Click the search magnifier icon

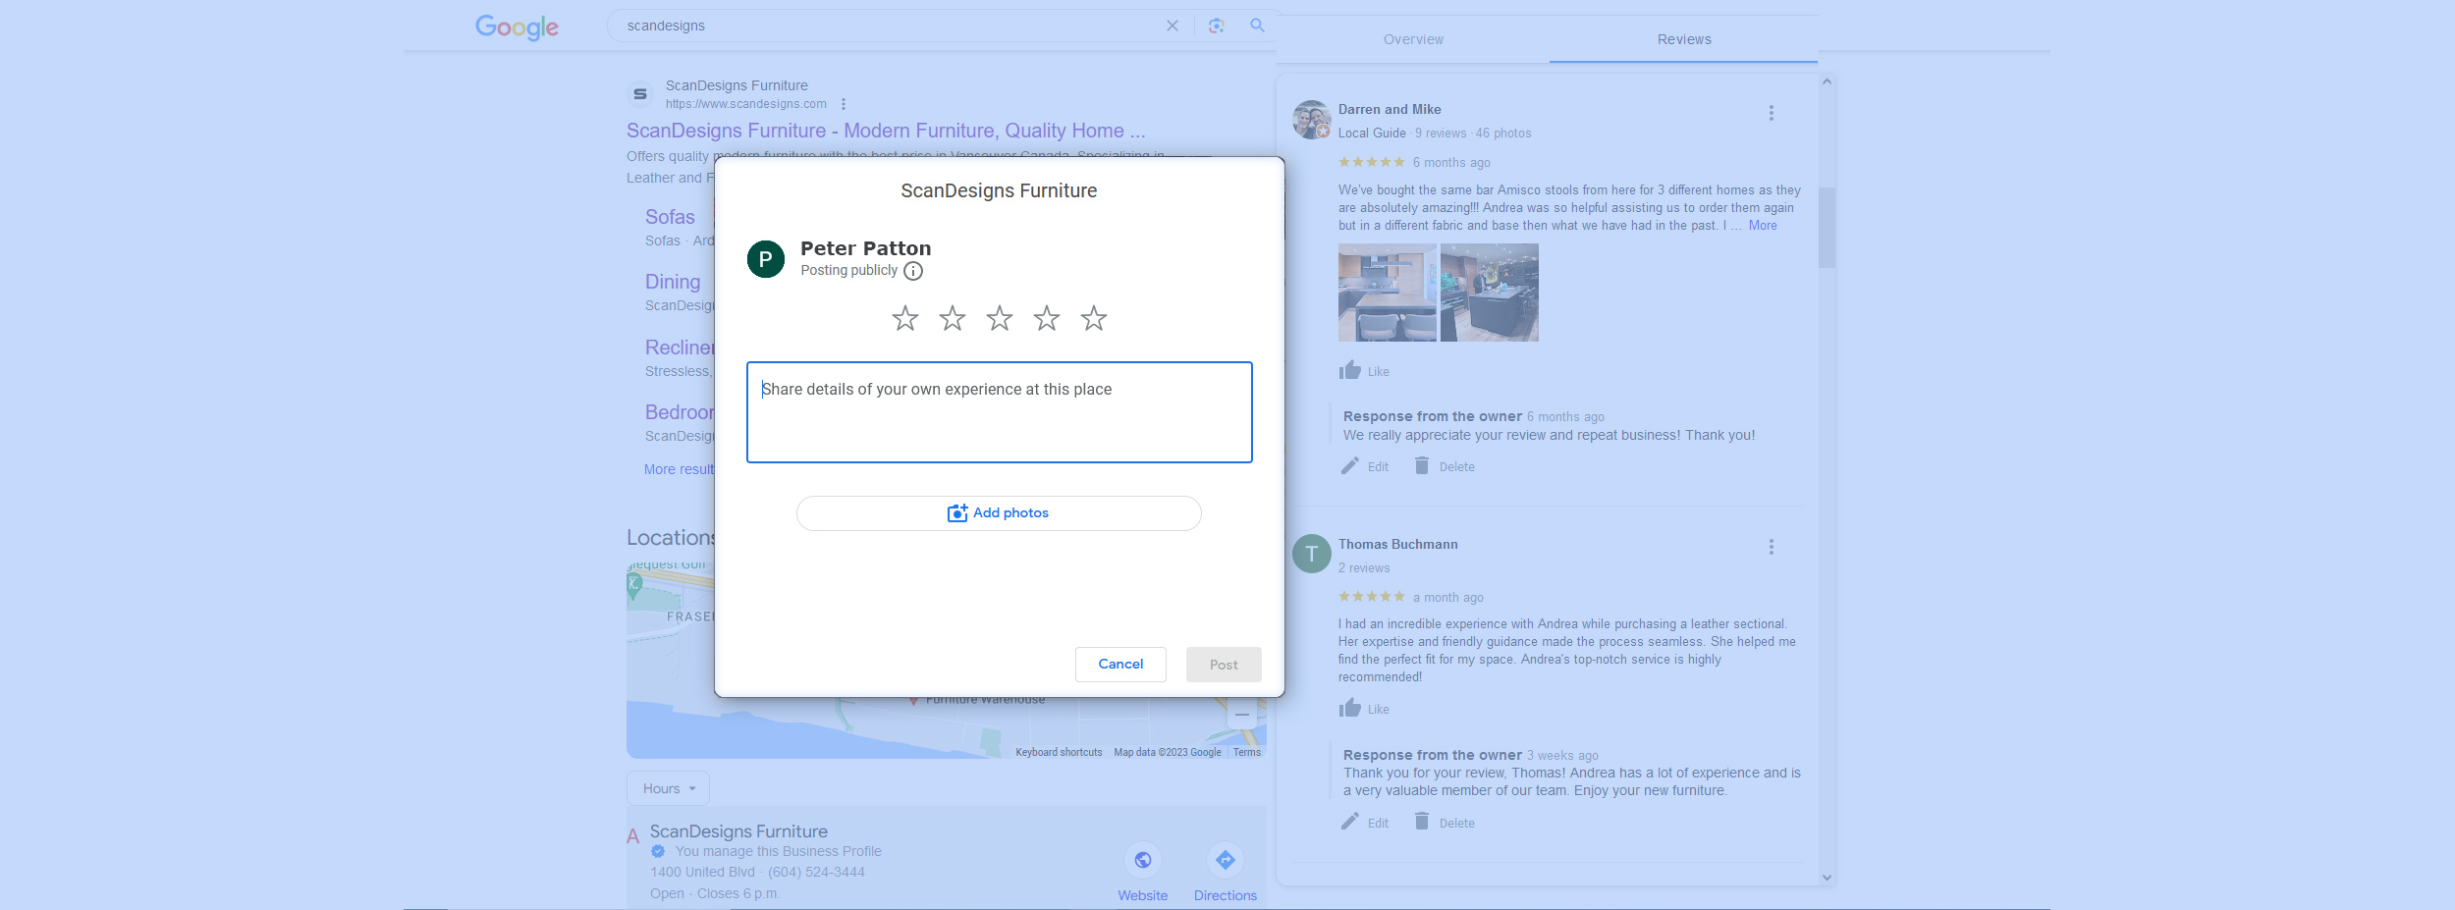1257,26
